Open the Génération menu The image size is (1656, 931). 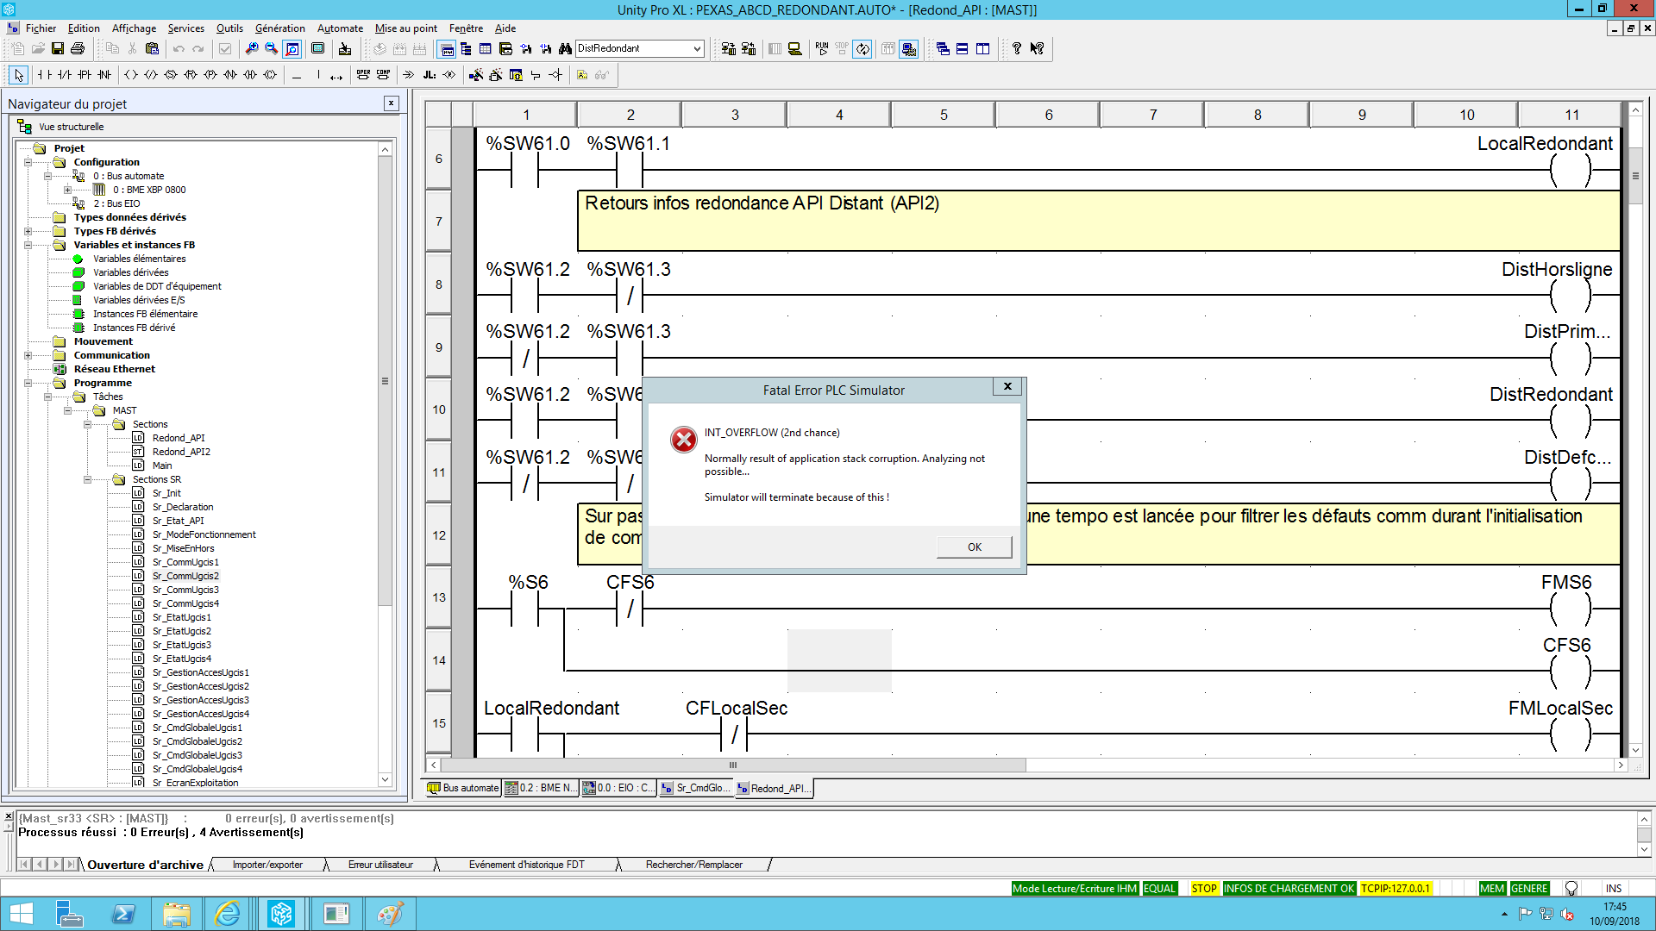(279, 28)
